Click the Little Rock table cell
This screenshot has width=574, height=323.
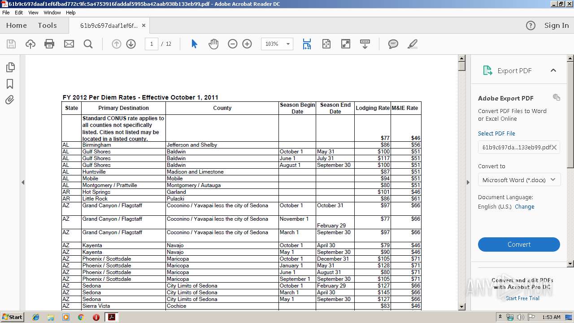pos(123,199)
